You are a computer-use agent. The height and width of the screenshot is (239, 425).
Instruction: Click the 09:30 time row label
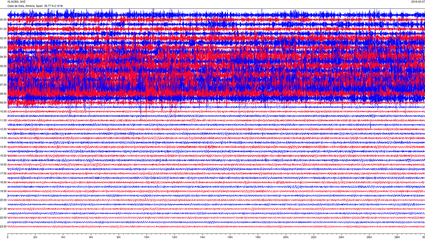click(3, 103)
